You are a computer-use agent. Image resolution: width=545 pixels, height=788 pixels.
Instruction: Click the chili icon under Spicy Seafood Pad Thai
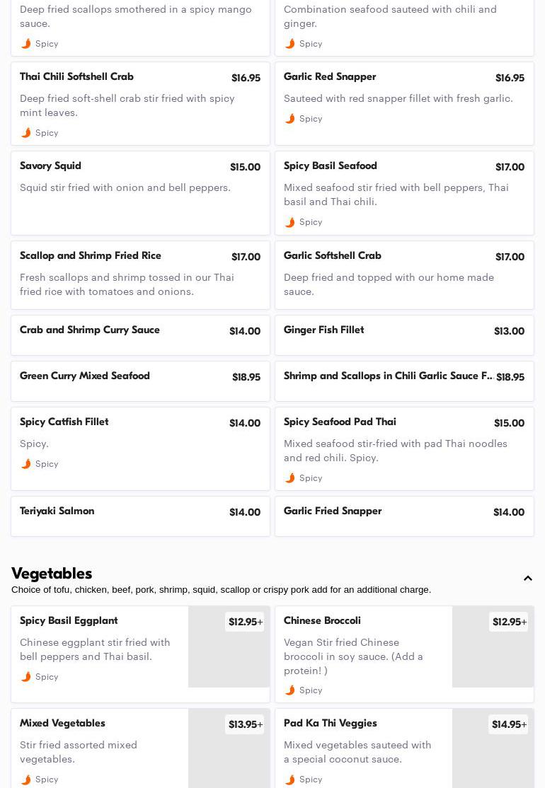coord(290,478)
